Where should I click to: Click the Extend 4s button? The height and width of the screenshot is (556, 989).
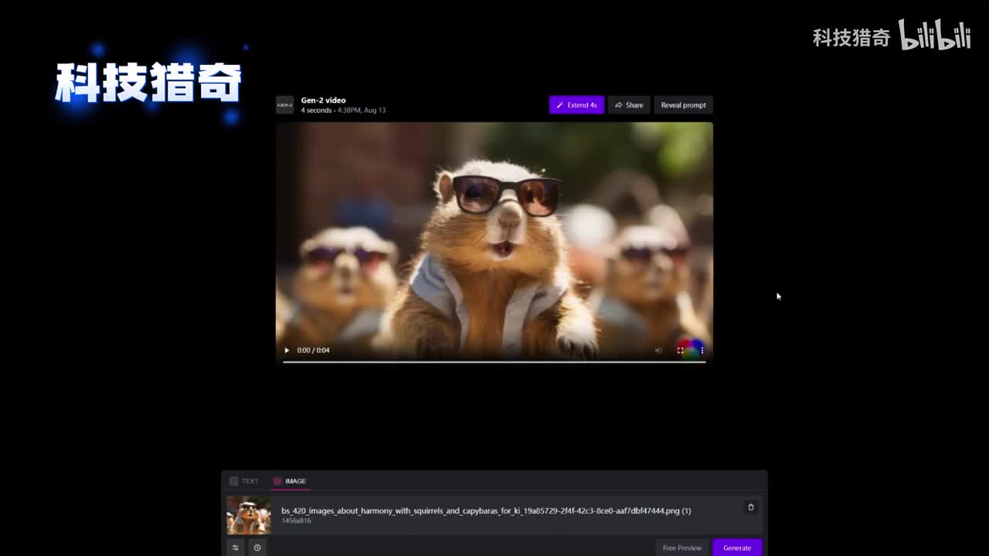(x=576, y=105)
